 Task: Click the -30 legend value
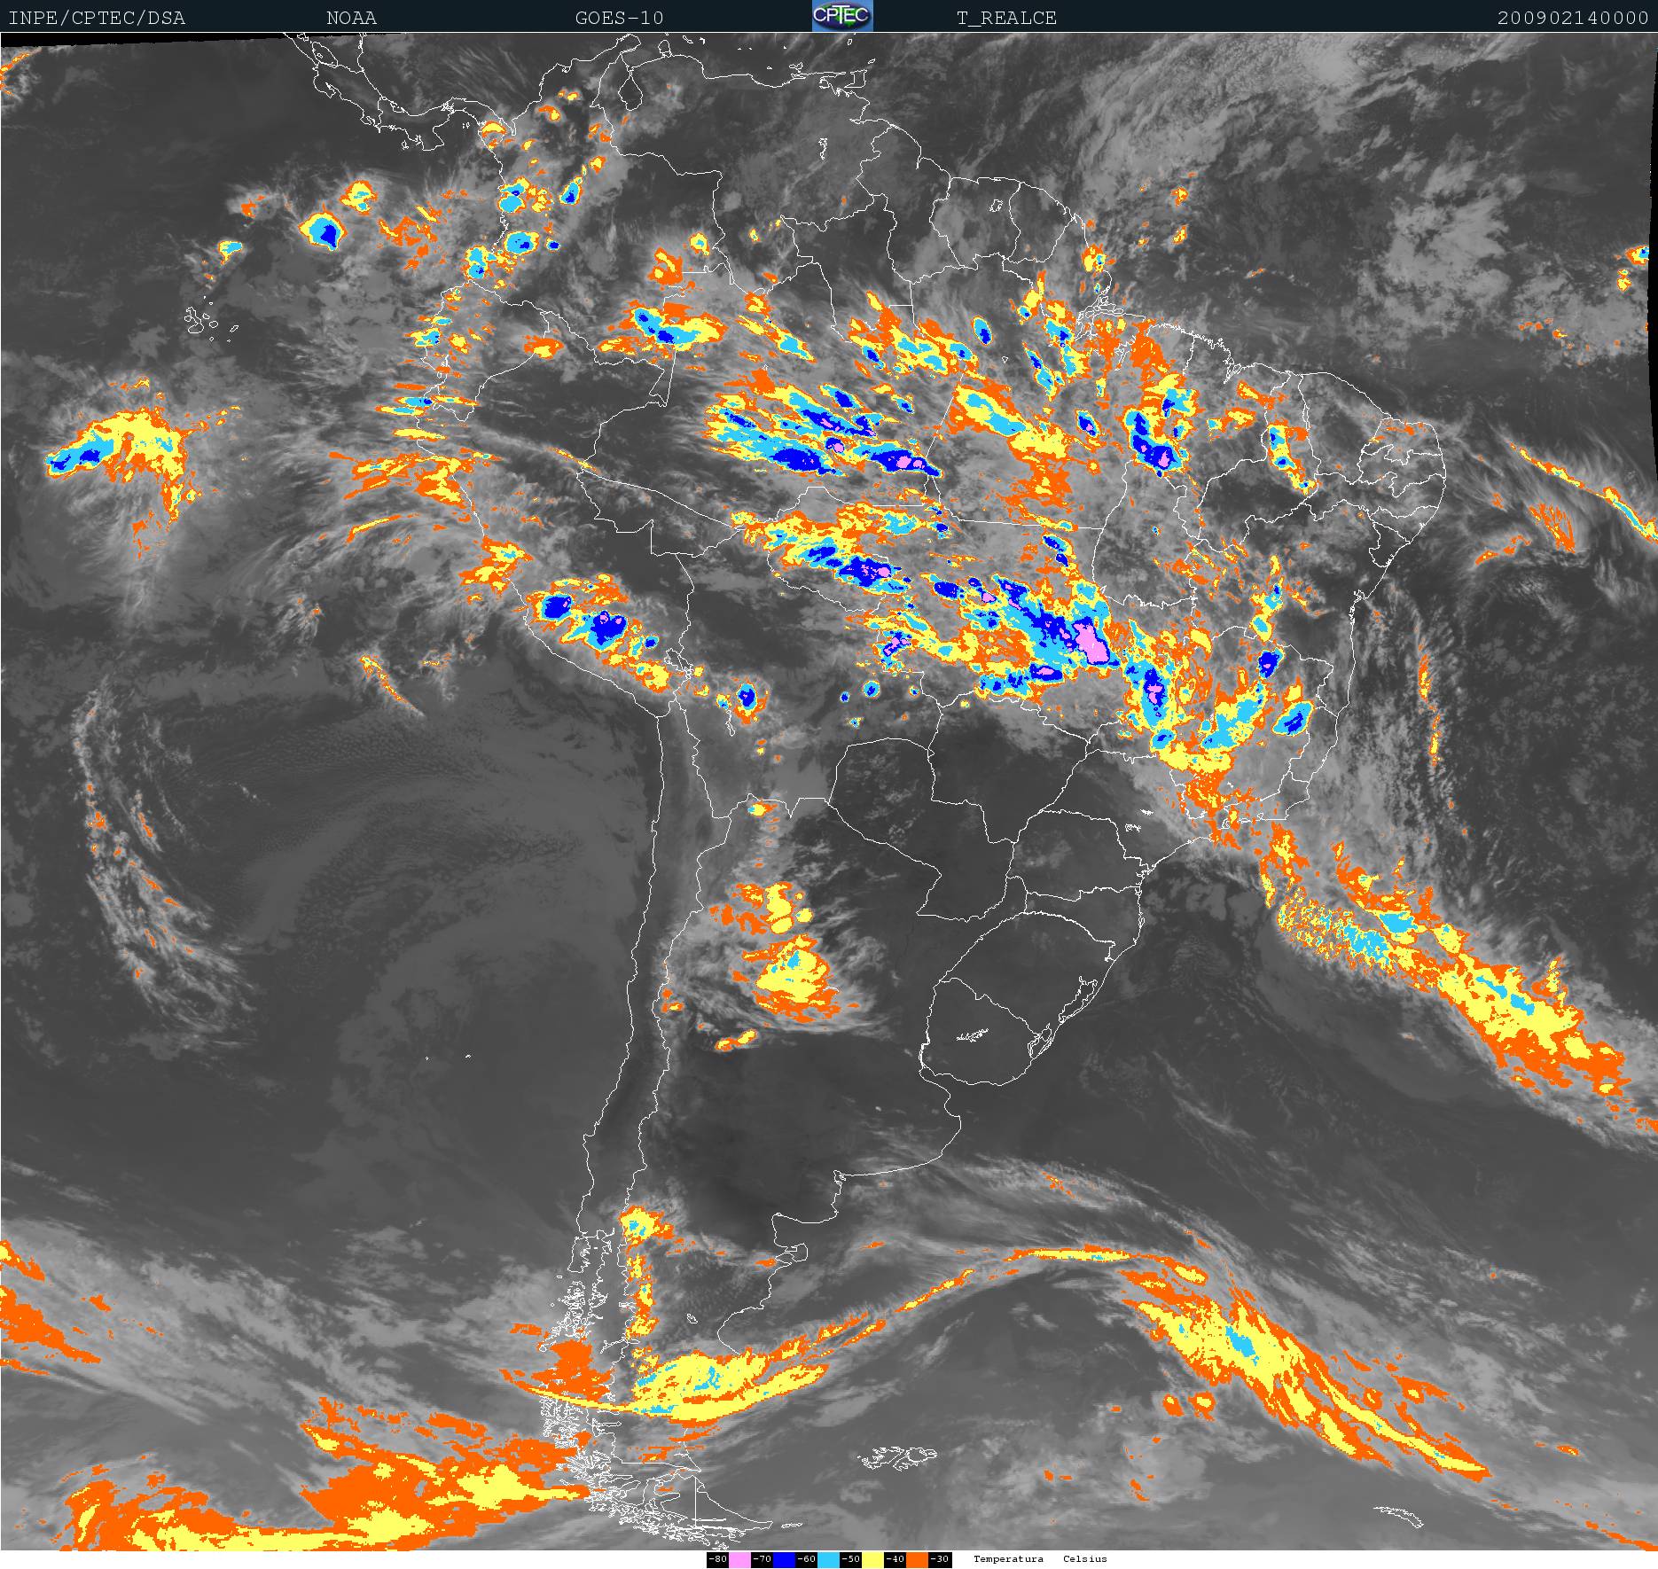click(x=939, y=1559)
